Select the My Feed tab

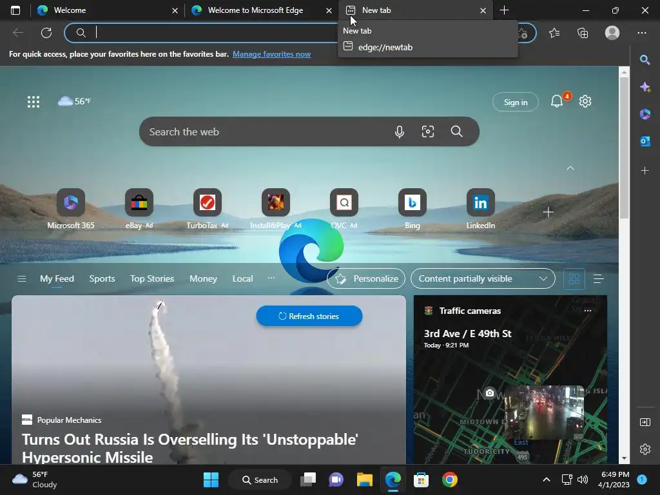(57, 278)
